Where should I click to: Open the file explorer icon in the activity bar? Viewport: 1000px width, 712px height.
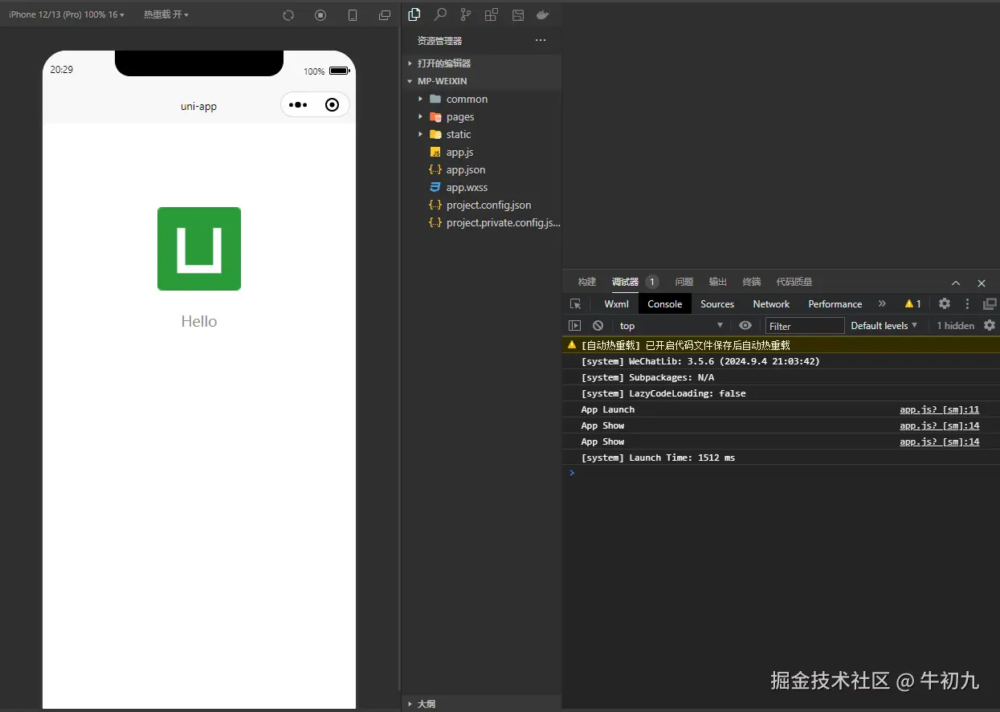(414, 14)
